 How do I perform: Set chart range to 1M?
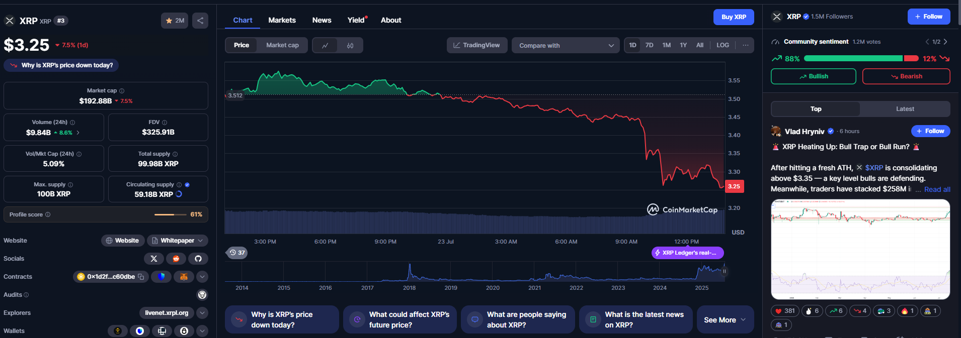667,45
